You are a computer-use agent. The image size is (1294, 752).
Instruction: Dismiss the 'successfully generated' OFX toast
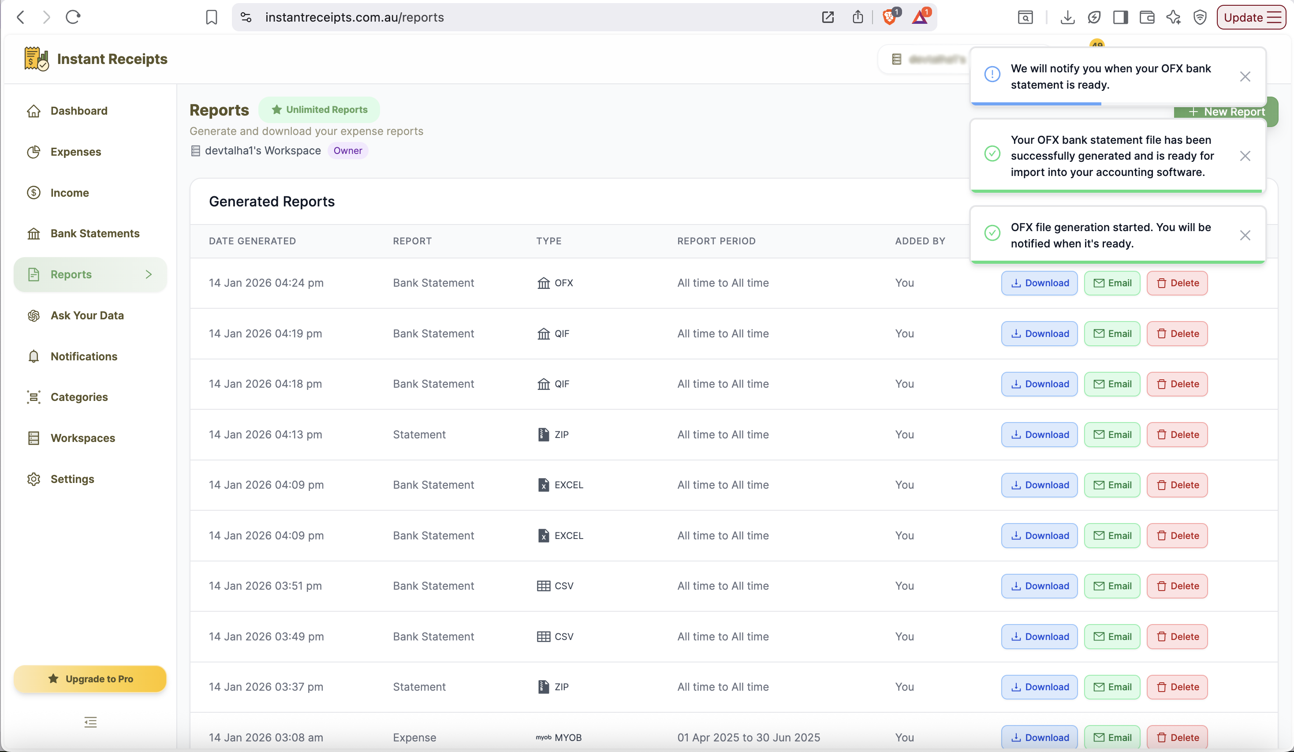(1245, 156)
